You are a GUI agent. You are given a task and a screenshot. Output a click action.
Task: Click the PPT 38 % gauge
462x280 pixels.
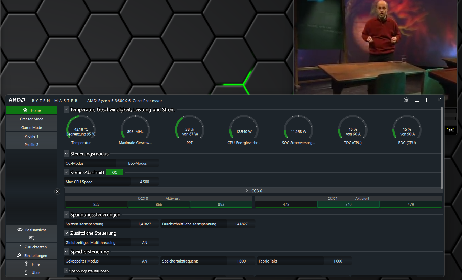coord(190,129)
